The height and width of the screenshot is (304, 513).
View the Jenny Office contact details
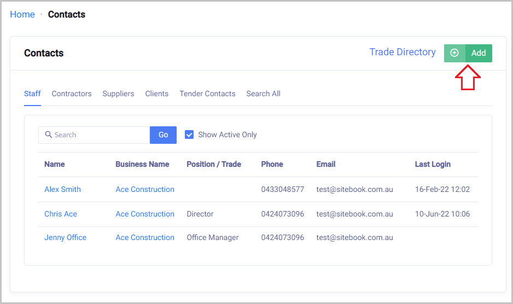click(x=65, y=237)
